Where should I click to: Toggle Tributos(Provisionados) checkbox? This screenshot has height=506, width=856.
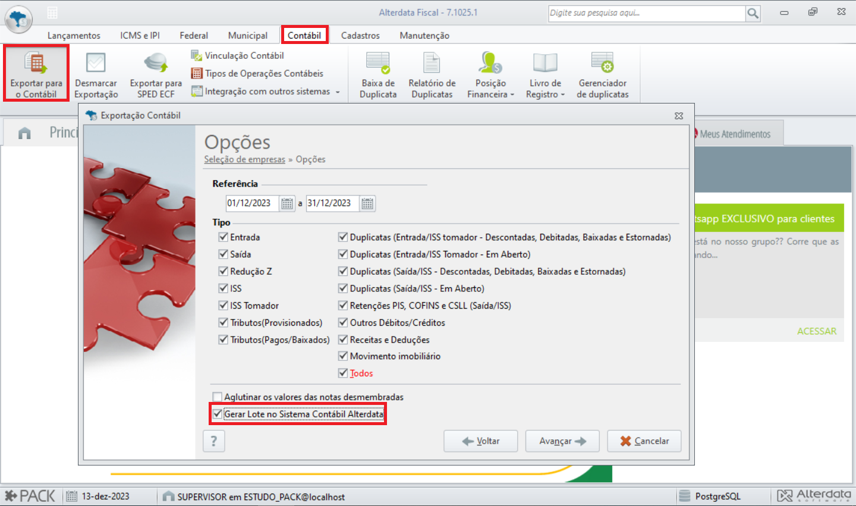[224, 322]
